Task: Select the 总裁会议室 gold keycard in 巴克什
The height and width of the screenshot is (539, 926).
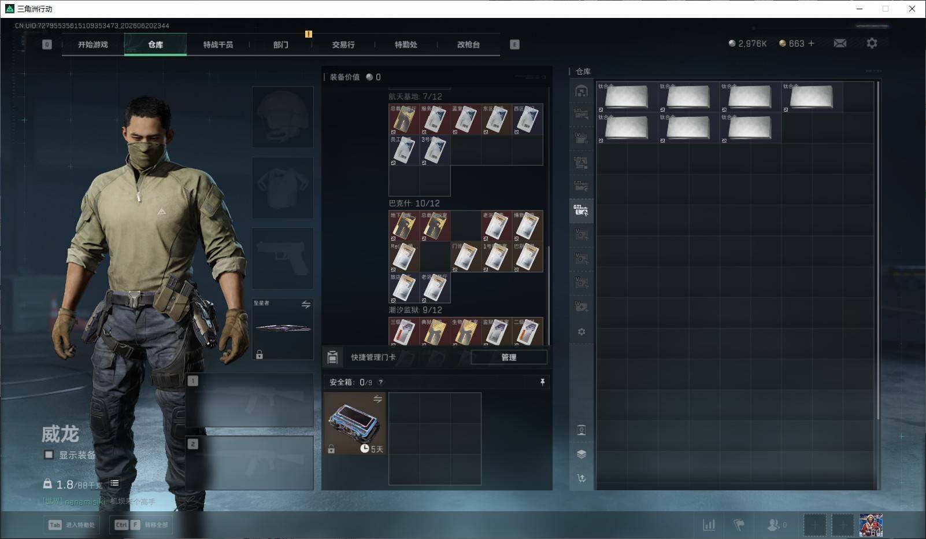Action: coord(435,226)
